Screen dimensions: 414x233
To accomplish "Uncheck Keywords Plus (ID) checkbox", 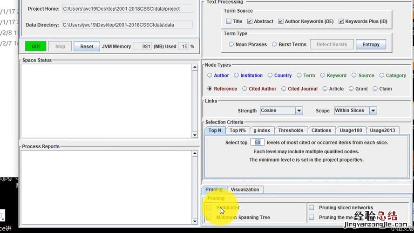I will 341,21.
